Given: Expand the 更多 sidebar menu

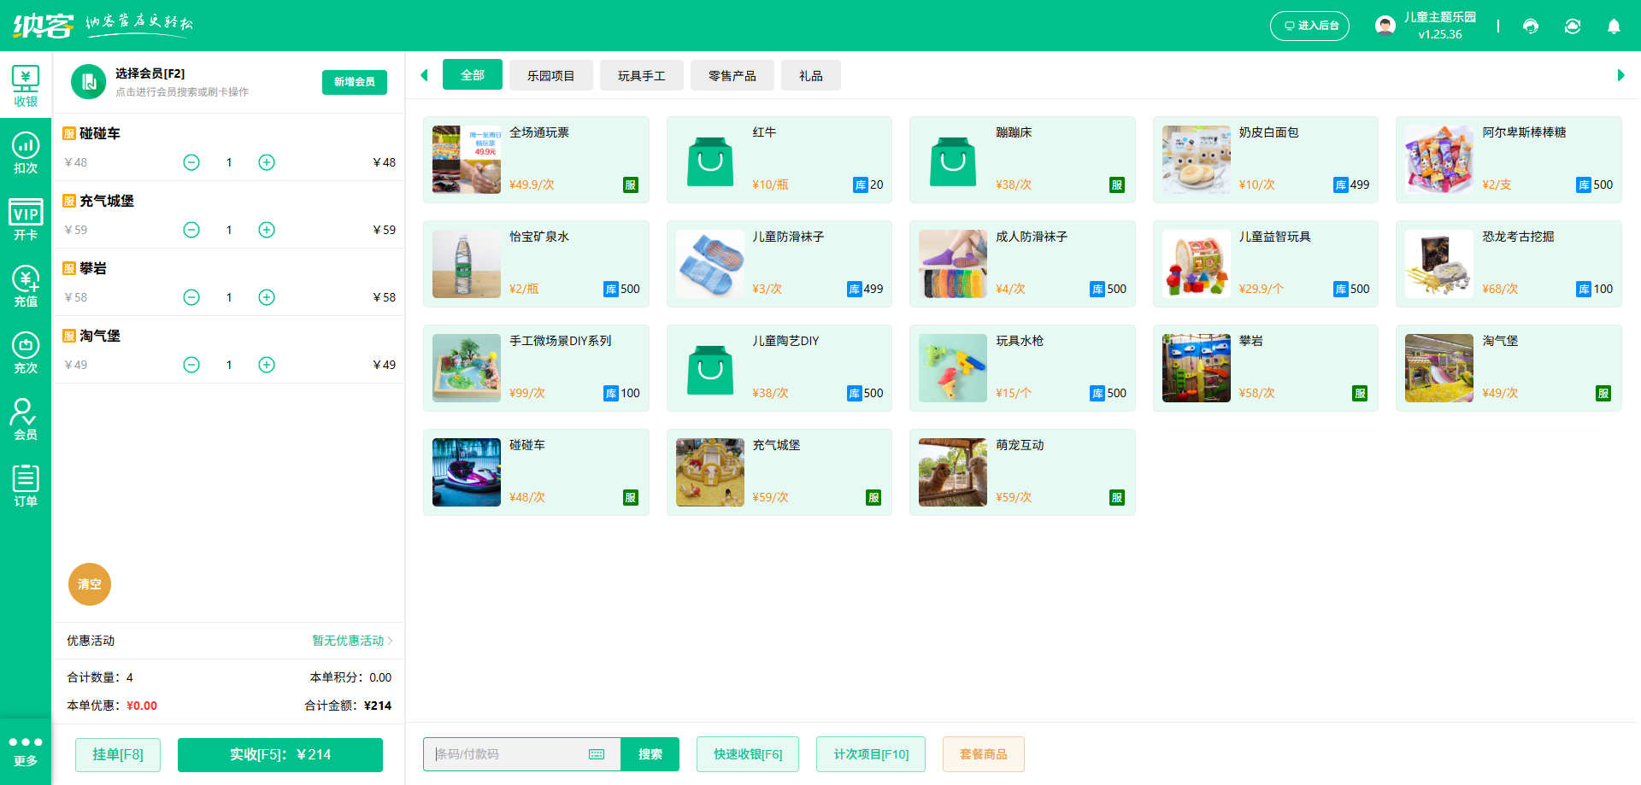Looking at the screenshot, I should pyautogui.click(x=26, y=752).
